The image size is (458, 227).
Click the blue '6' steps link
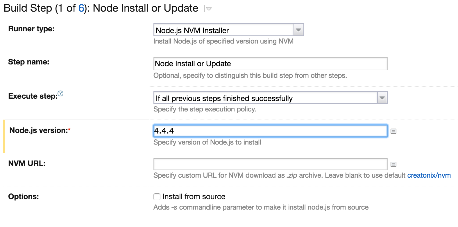[x=81, y=8]
